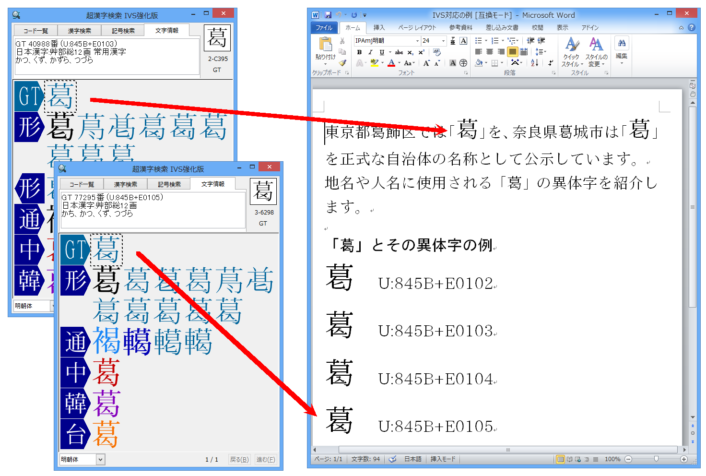Click the Center alignment icon
This screenshot has height=476, width=706.
point(490,52)
